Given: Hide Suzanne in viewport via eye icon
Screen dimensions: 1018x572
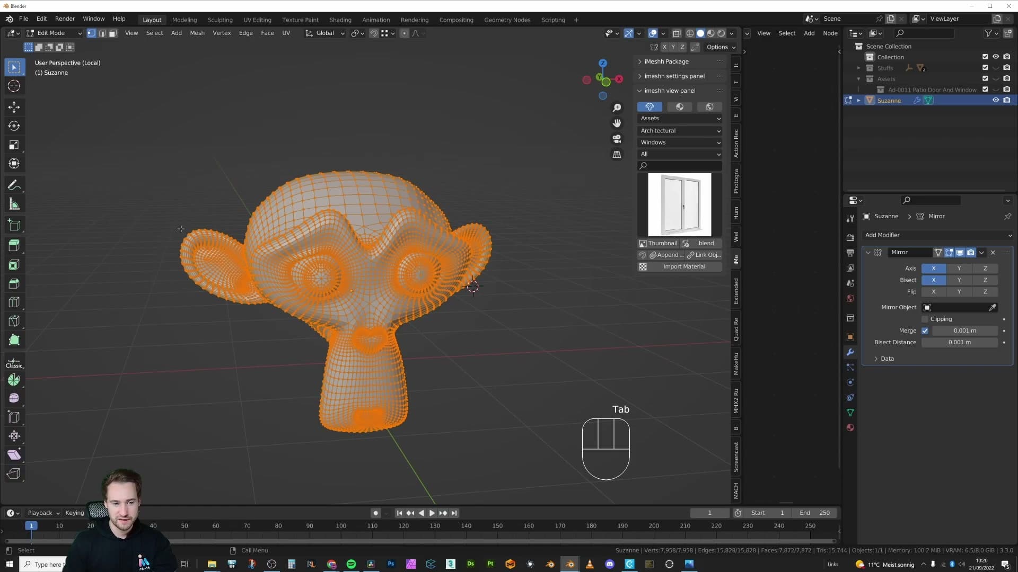Looking at the screenshot, I should pos(996,100).
